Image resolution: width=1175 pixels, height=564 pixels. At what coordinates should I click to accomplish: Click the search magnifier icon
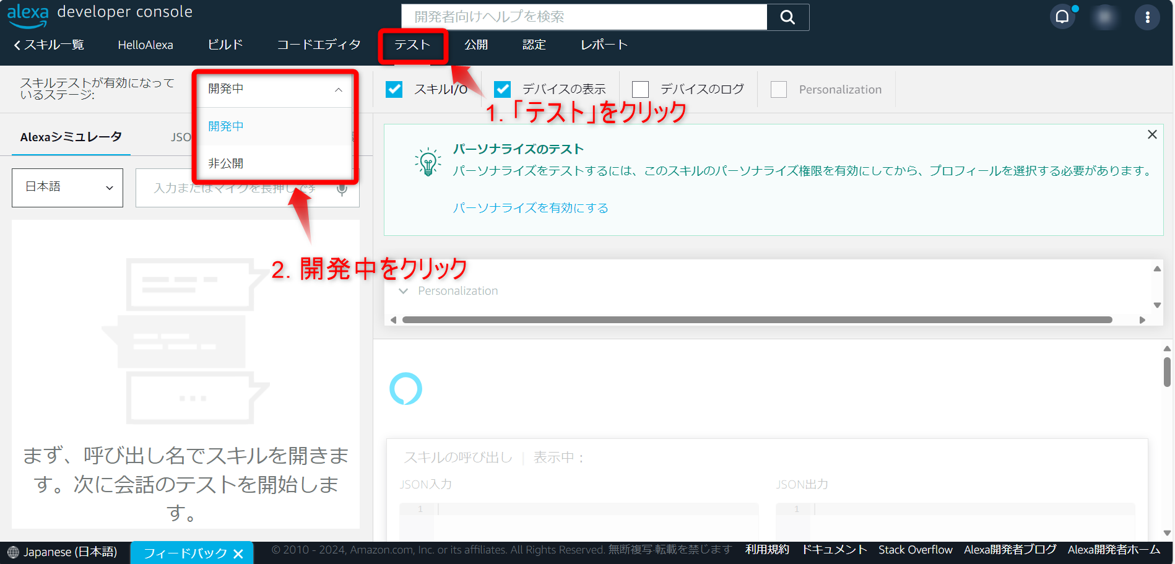pyautogui.click(x=787, y=17)
